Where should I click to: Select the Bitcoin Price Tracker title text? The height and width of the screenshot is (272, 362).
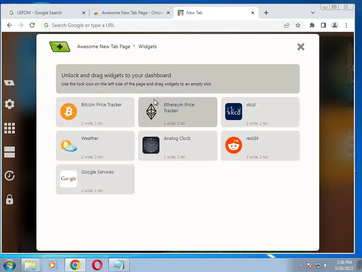tap(101, 104)
